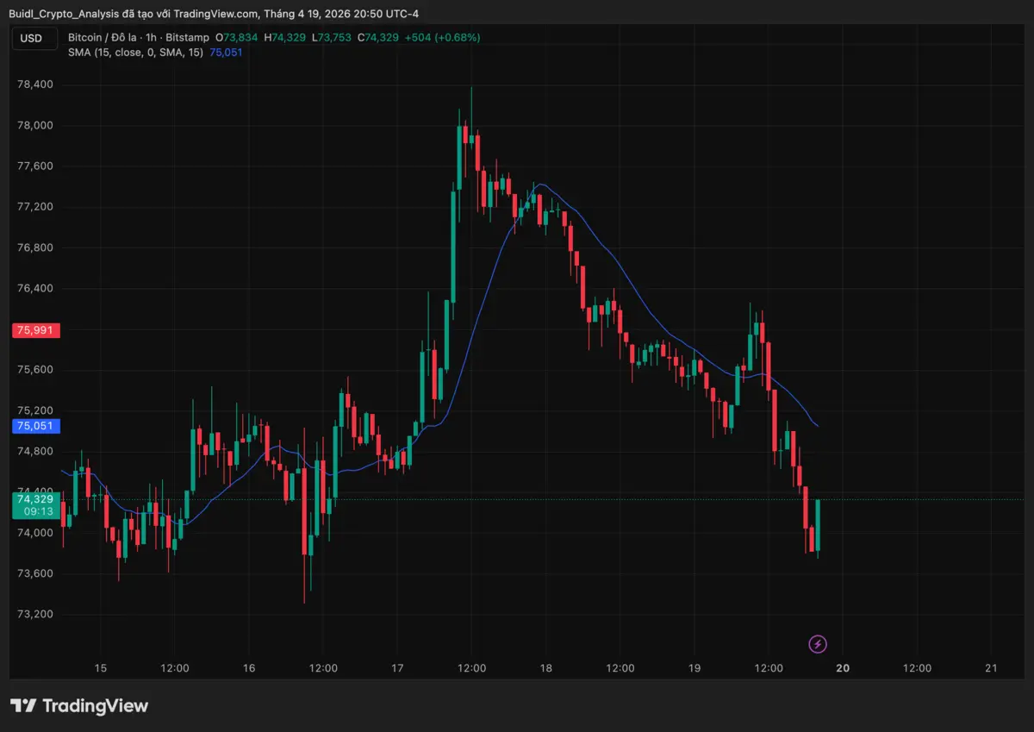This screenshot has width=1034, height=732.
Task: Click the 09:13 candle countdown timer
Action: (x=38, y=511)
